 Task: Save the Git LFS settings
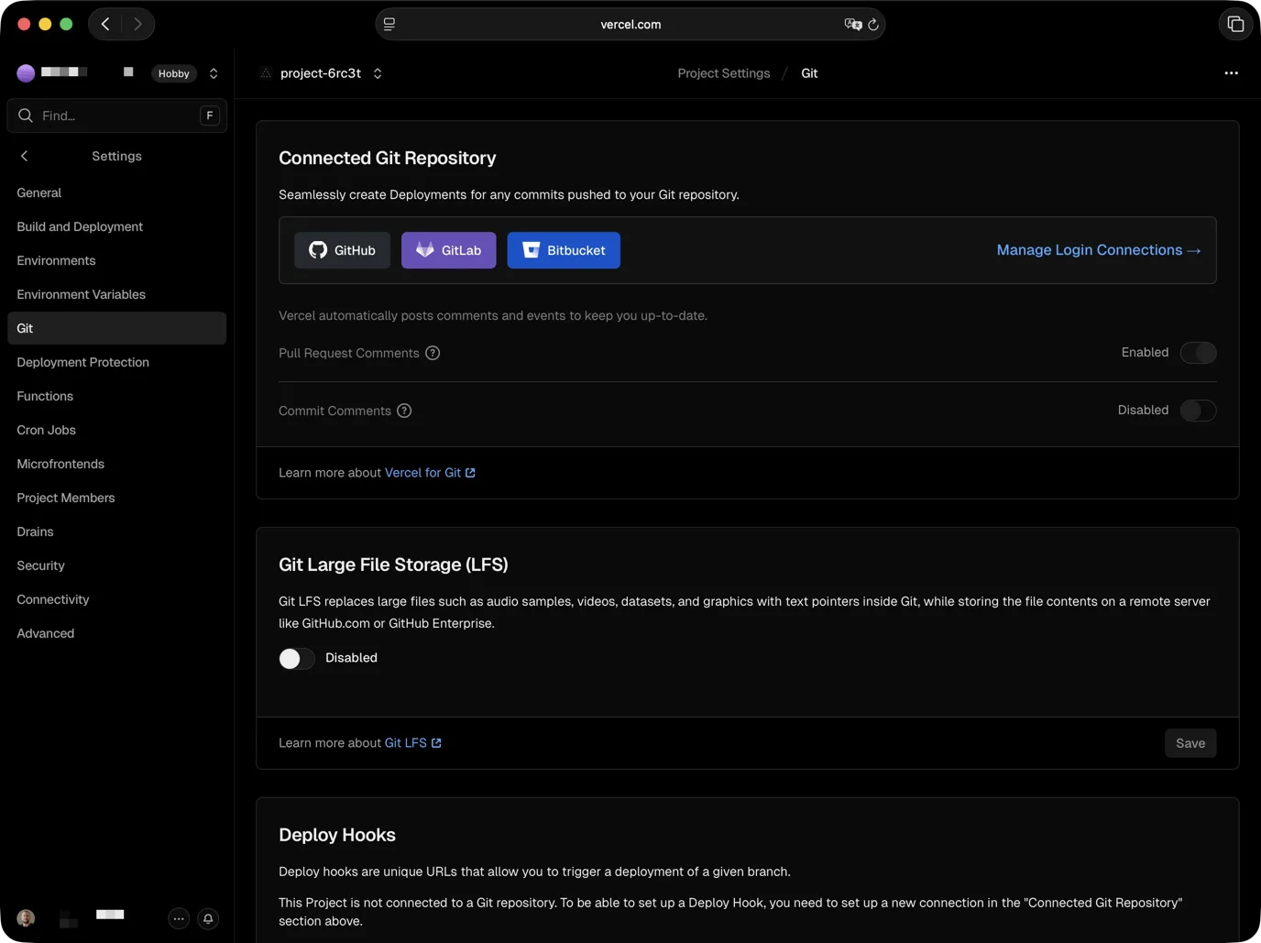[1190, 743]
